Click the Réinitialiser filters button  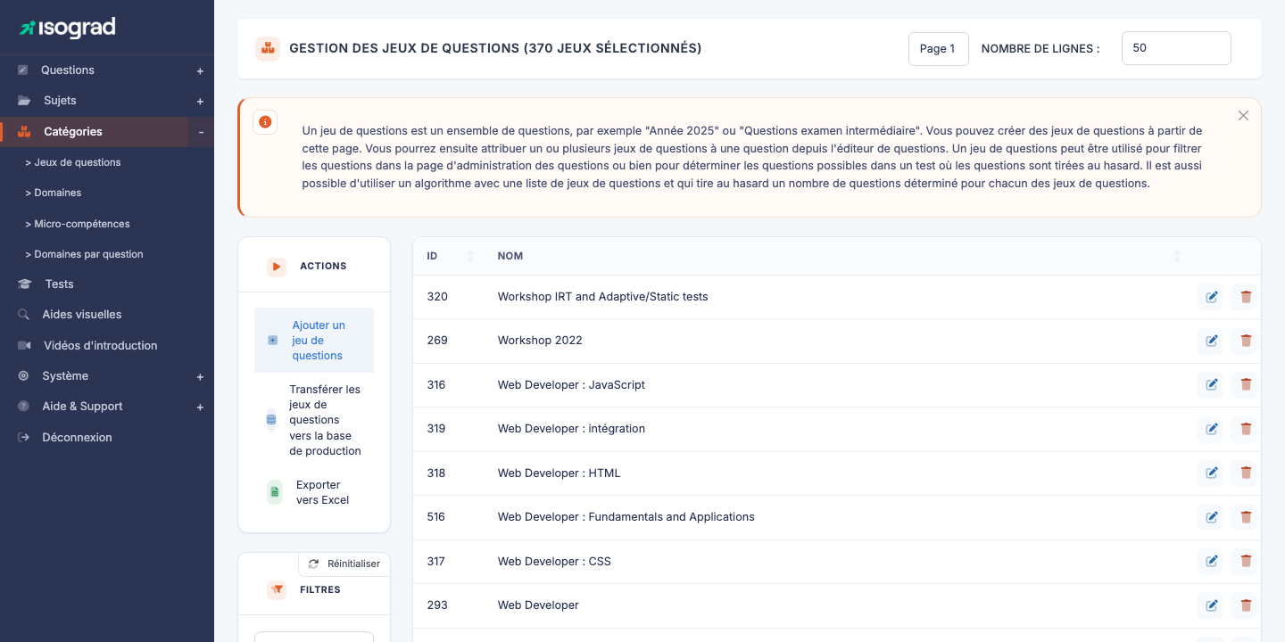click(344, 564)
